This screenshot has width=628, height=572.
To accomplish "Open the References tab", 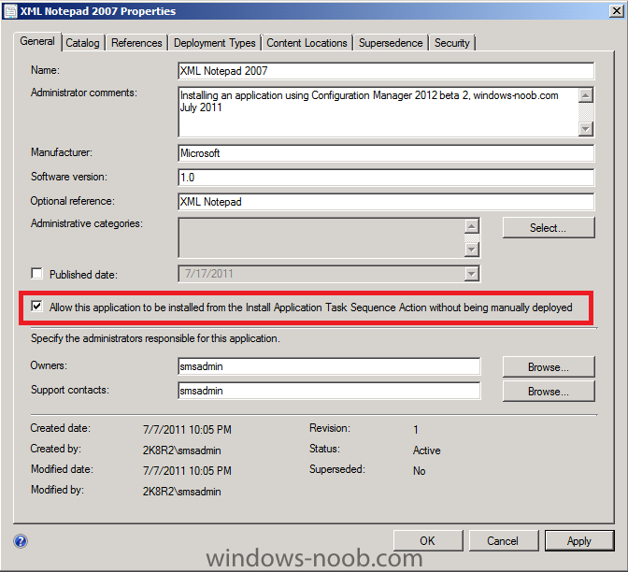I will [x=136, y=43].
